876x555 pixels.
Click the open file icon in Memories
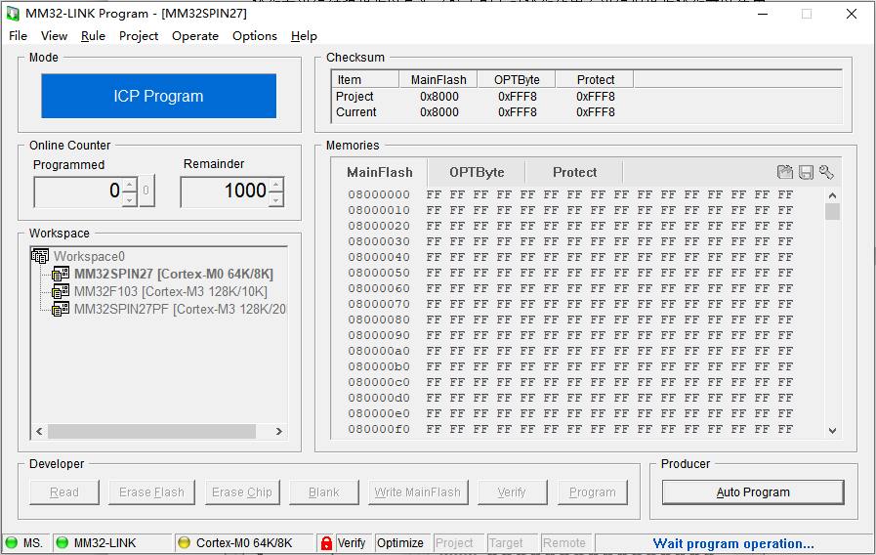click(785, 172)
